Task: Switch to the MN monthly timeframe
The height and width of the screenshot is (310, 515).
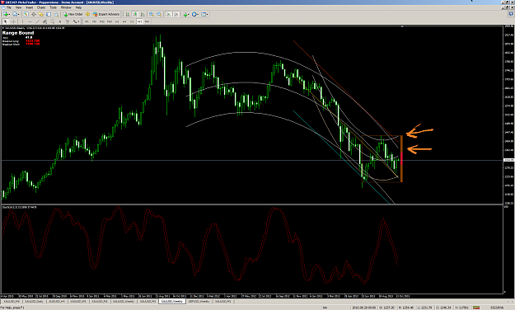Action: coord(147,21)
